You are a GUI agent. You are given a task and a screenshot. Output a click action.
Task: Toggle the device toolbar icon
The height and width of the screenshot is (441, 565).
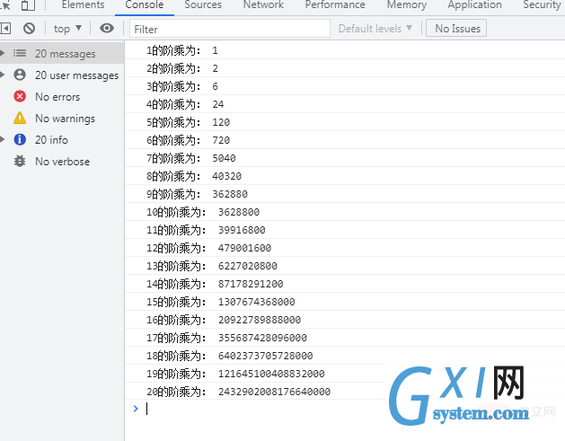tap(28, 5)
